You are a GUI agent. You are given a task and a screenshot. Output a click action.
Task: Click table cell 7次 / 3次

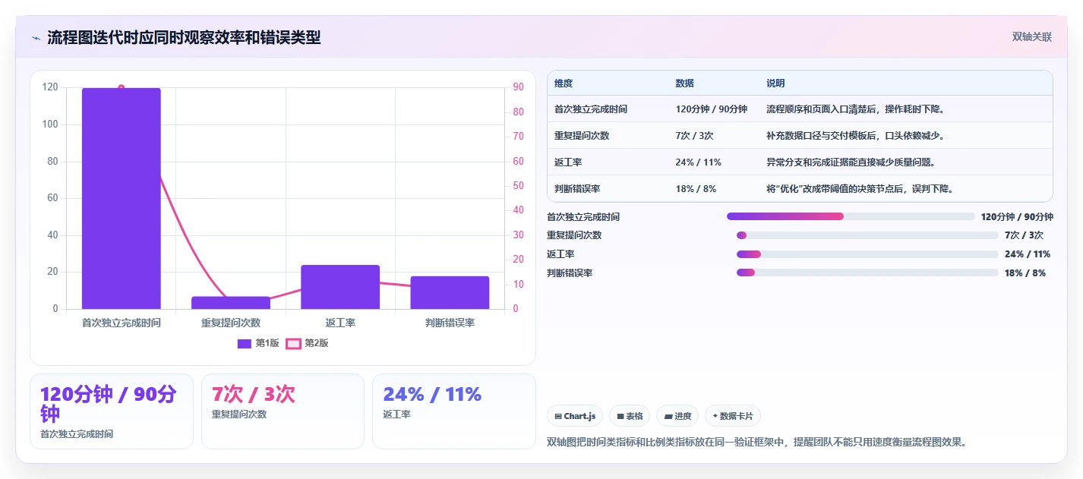[694, 136]
